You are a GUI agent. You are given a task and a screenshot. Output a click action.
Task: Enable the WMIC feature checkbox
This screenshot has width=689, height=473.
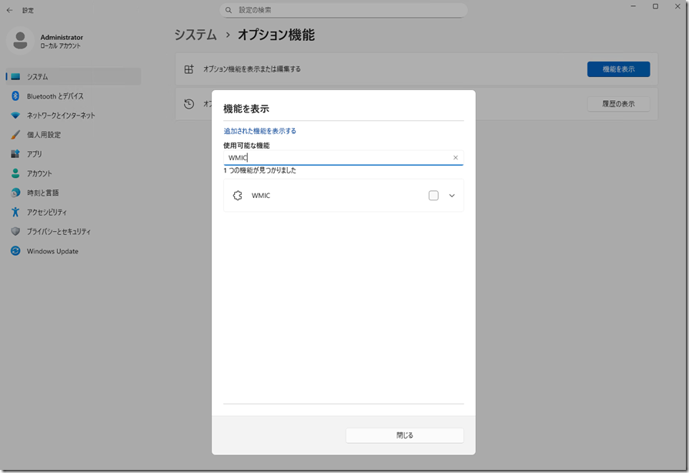tap(433, 195)
